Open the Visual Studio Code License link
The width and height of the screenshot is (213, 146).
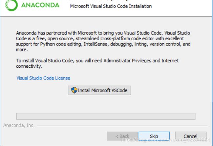[43, 78]
